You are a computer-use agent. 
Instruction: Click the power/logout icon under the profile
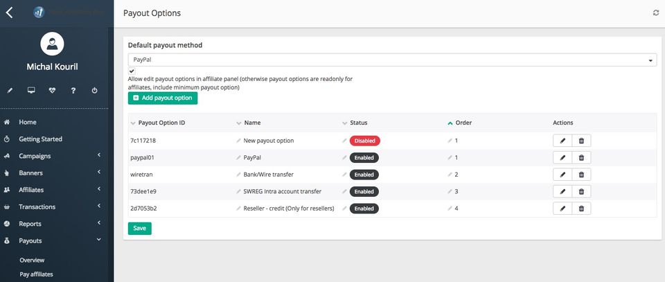tap(94, 90)
